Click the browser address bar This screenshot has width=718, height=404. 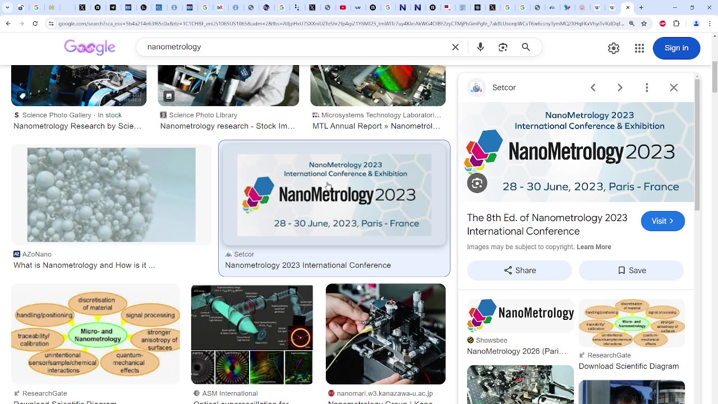[340, 24]
